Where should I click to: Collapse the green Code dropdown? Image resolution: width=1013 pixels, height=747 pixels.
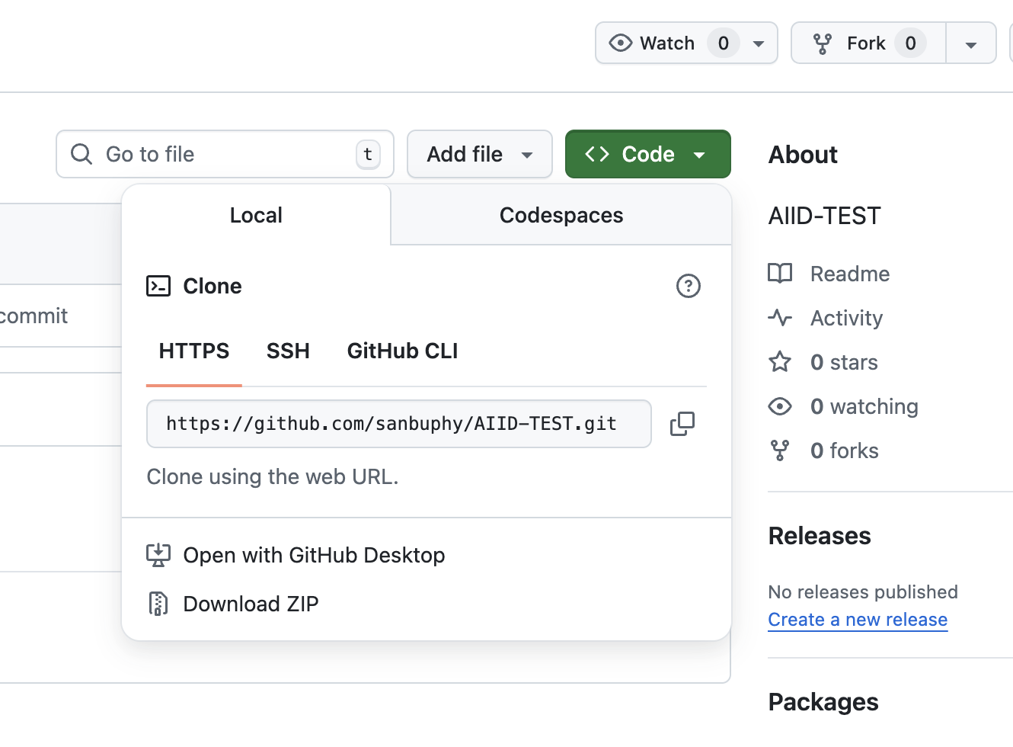647,154
